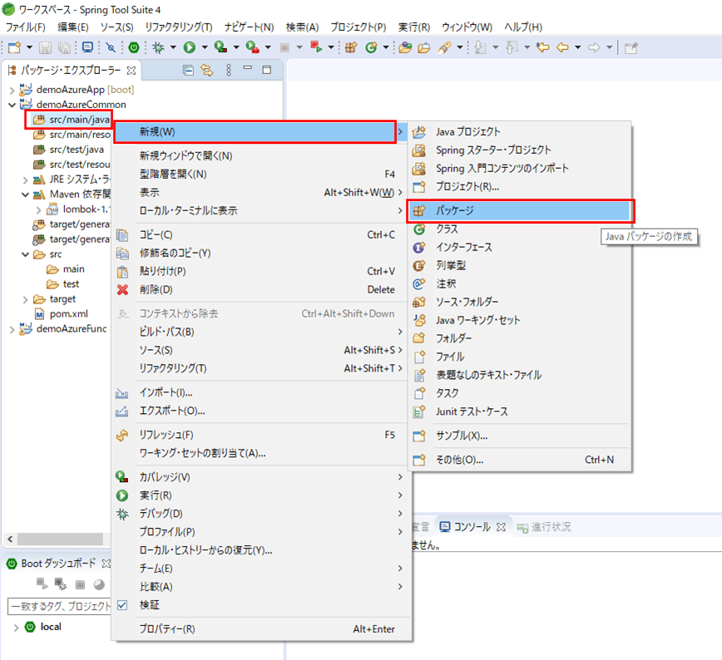The width and height of the screenshot is (722, 660).
Task: Open Search using the flashlight toolbar icon
Action: [x=446, y=47]
